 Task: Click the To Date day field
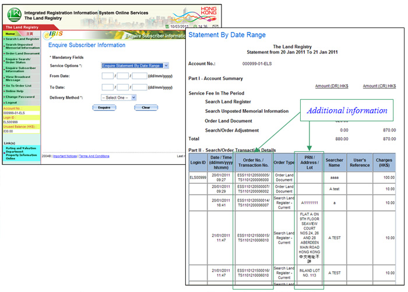tap(107, 87)
